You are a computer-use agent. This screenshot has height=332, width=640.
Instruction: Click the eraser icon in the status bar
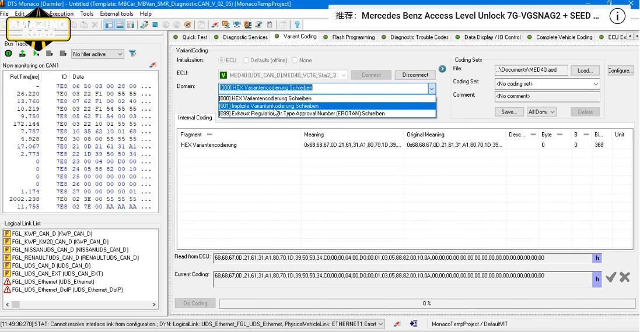(397, 324)
